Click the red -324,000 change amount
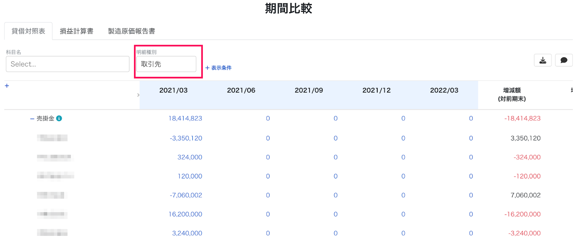Viewport: 586px width, 241px height. 527,157
